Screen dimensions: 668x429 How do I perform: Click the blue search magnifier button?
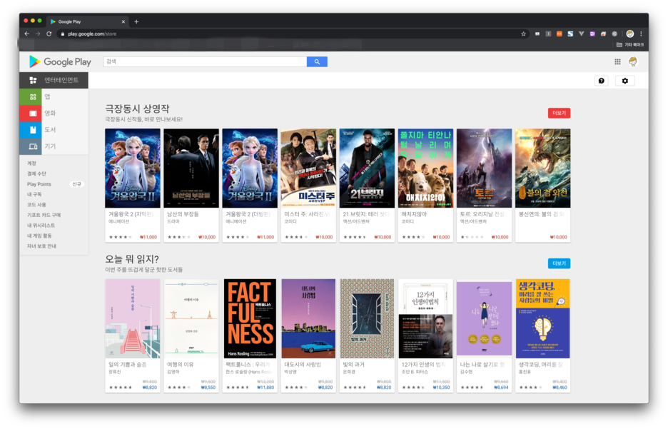[x=317, y=62]
